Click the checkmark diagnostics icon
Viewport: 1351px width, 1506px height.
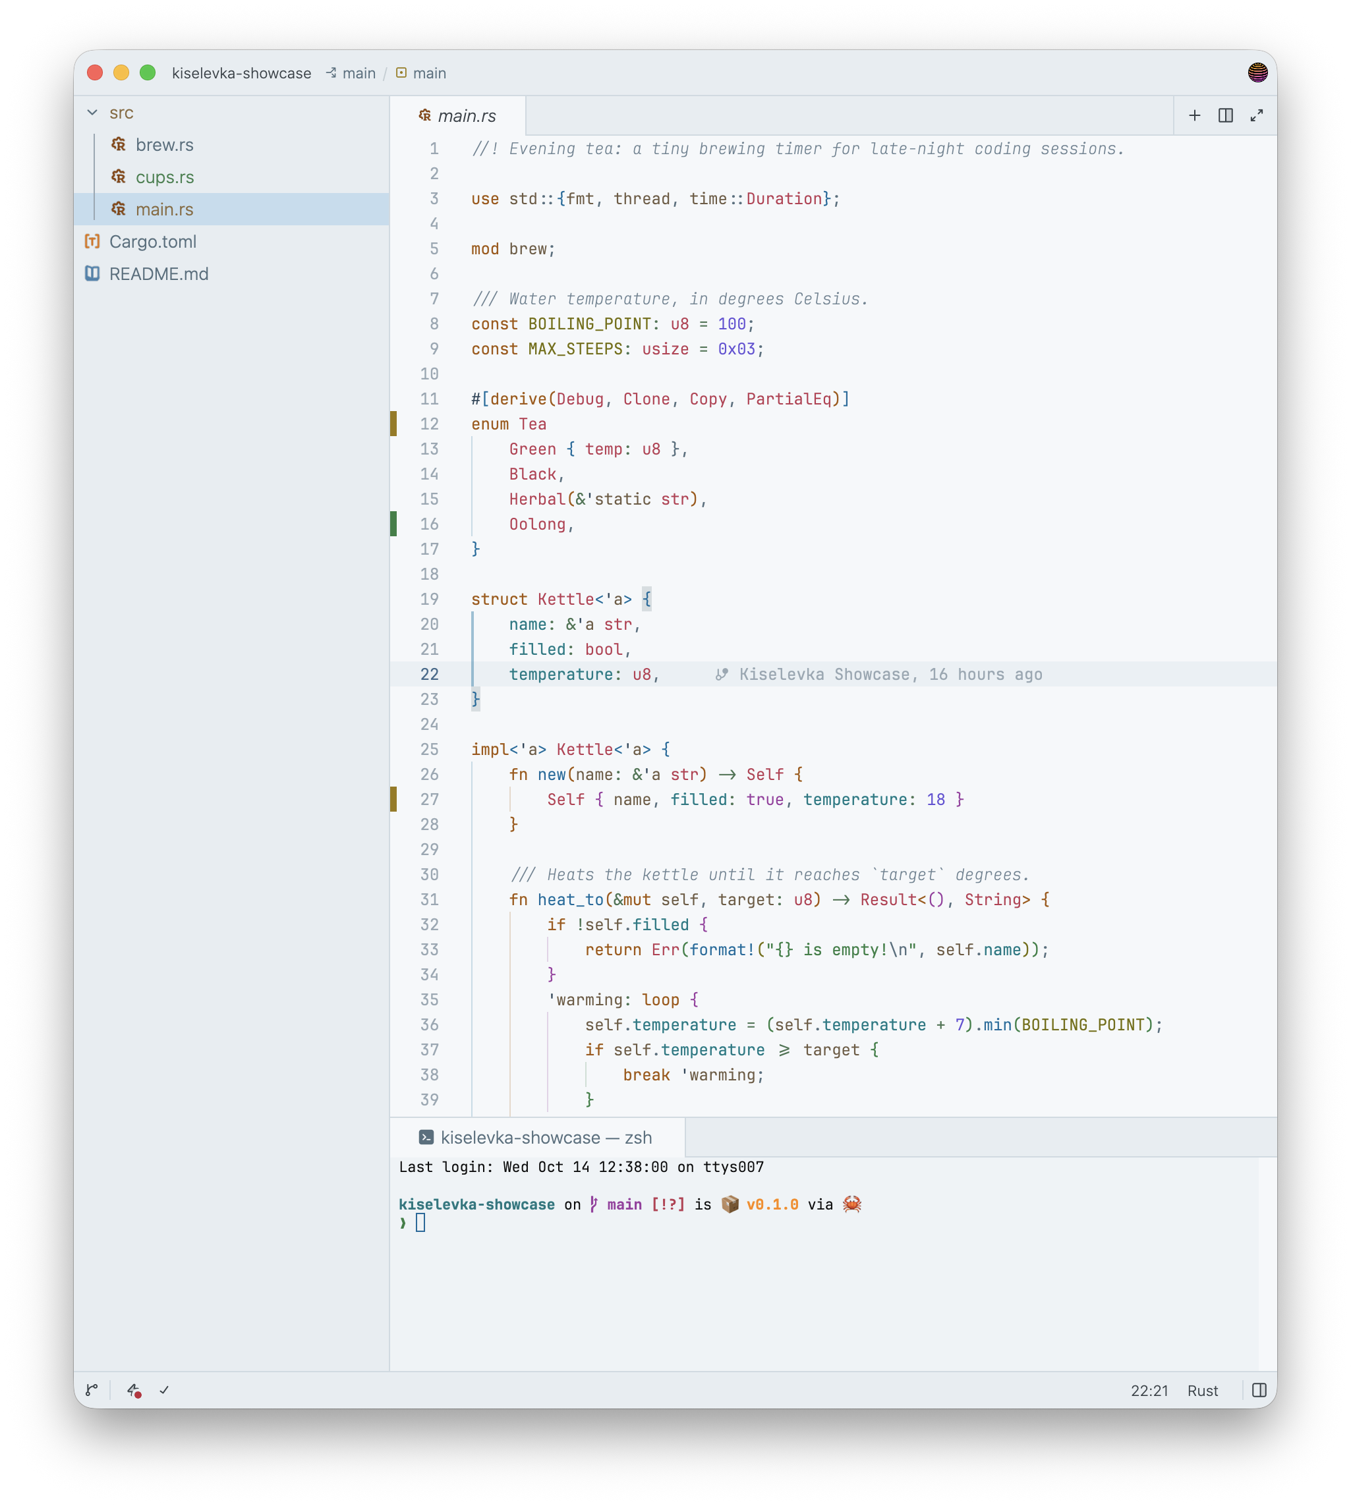[164, 1390]
